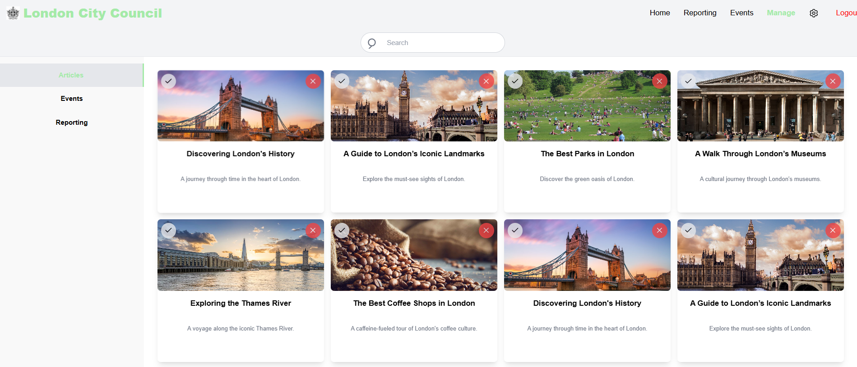Delete second-row Discovering London's History card
Image resolution: width=857 pixels, height=367 pixels.
[660, 230]
